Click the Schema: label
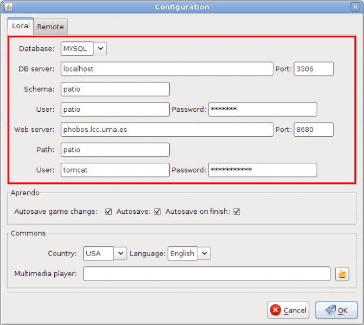This screenshot has height=325, width=364. [39, 89]
